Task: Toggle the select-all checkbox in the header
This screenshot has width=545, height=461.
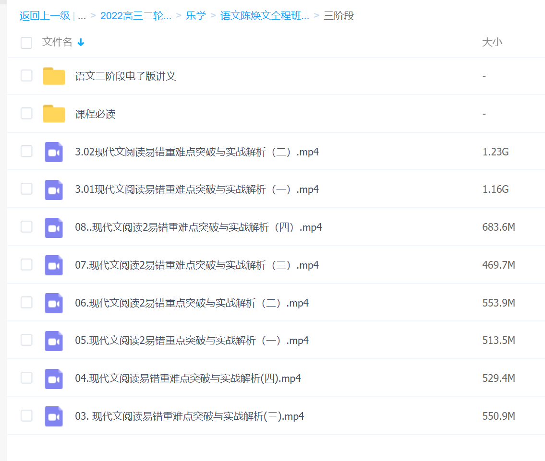Action: click(26, 43)
